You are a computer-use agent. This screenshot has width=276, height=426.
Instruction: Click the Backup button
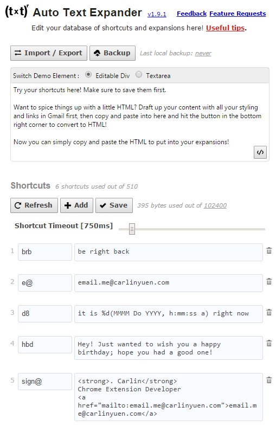pyautogui.click(x=112, y=53)
